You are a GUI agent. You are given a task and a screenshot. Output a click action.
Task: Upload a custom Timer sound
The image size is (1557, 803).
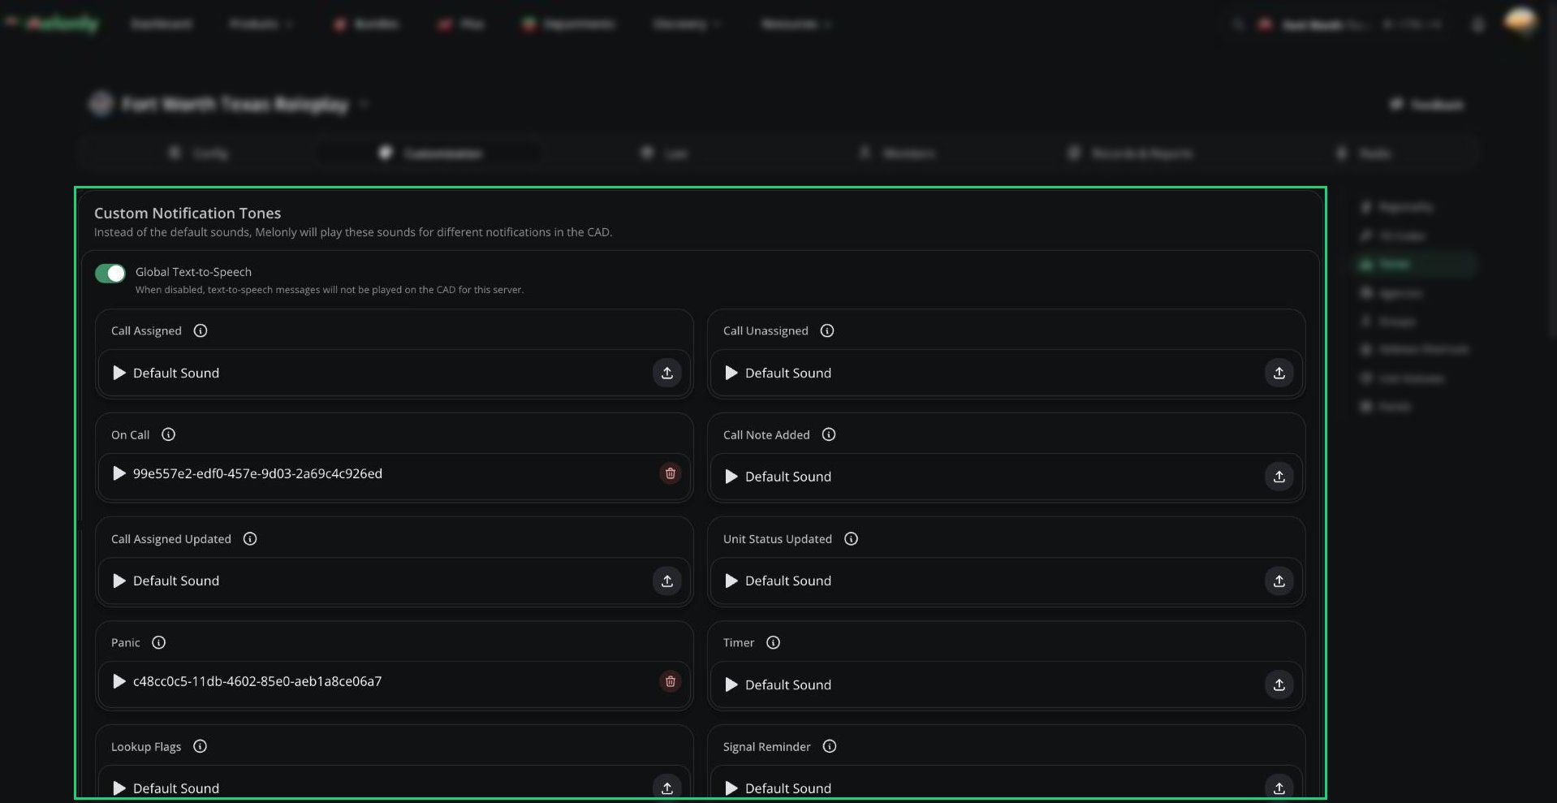(x=1279, y=684)
